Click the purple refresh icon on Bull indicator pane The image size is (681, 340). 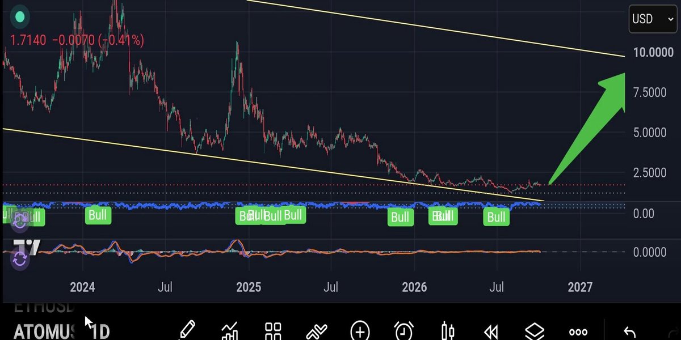(x=20, y=222)
